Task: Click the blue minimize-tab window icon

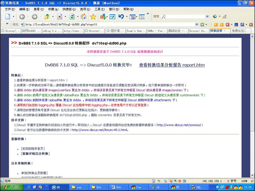Action: point(236,25)
